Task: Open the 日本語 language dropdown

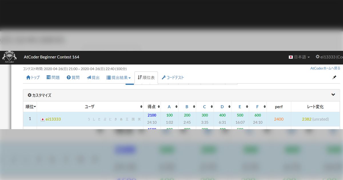Action: coord(299,57)
